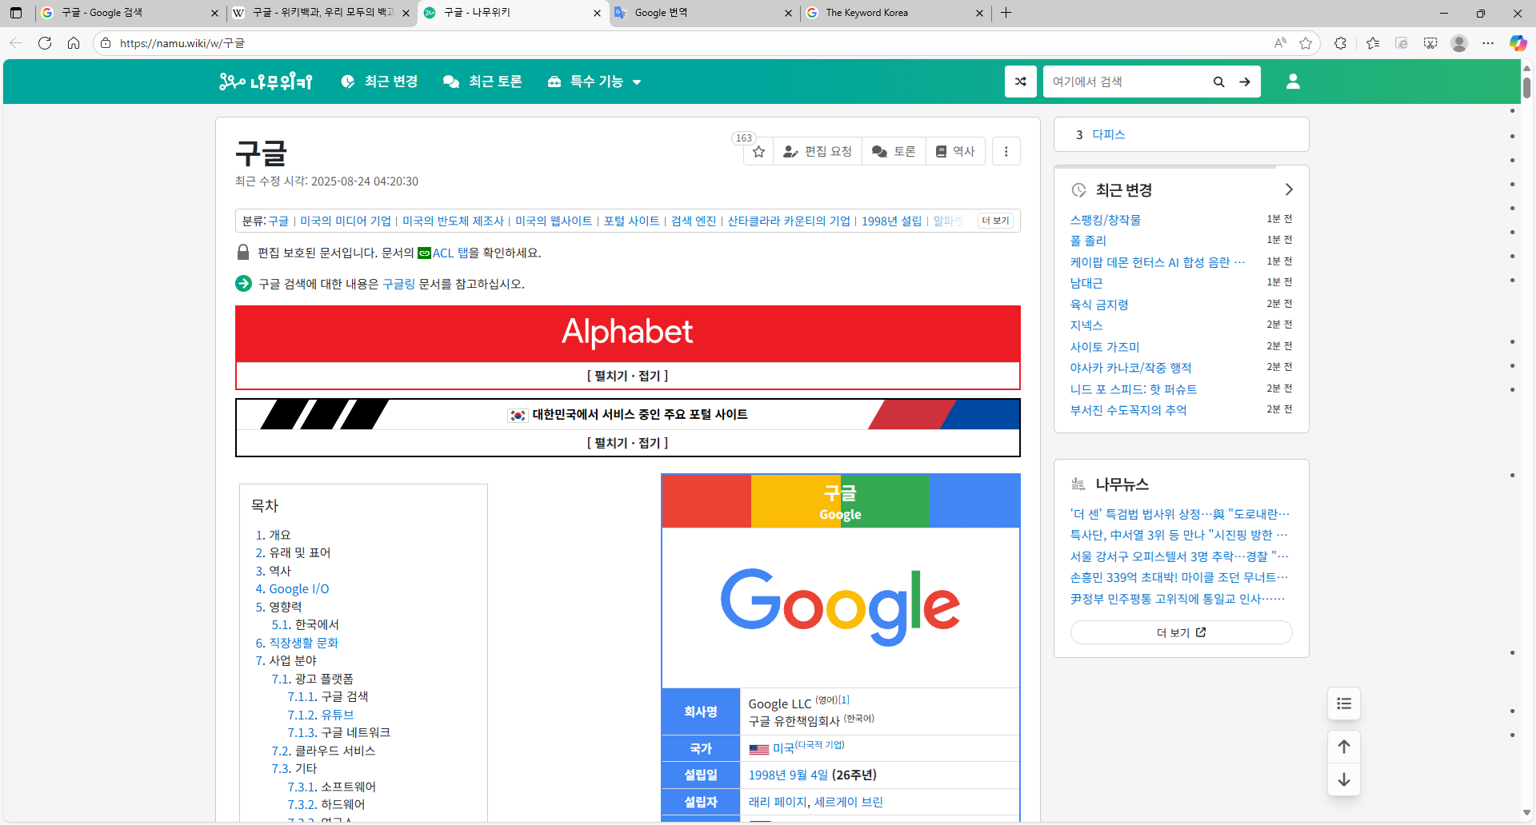The image size is (1536, 825).
Task: Refresh the browser page
Action: (x=45, y=43)
